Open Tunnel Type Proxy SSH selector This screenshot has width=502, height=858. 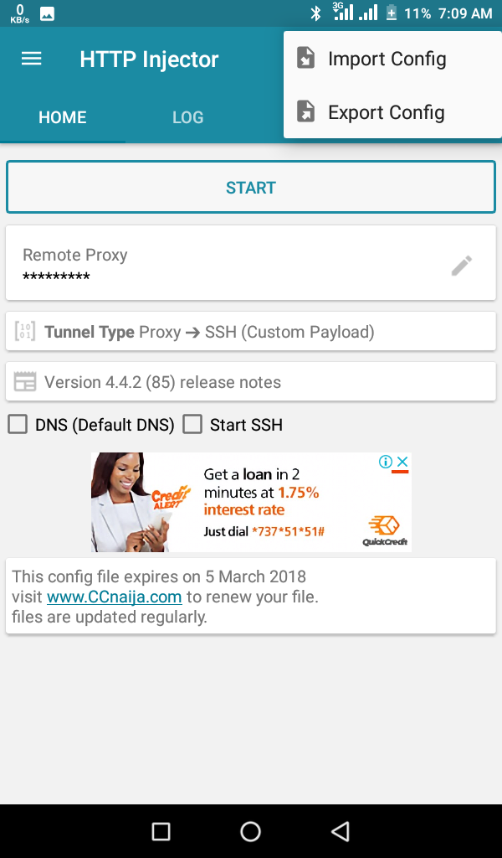click(251, 332)
